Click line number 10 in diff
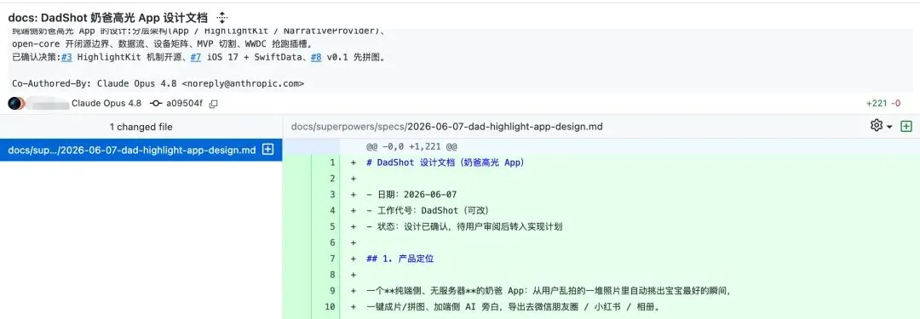This screenshot has height=319, width=920. (330, 306)
